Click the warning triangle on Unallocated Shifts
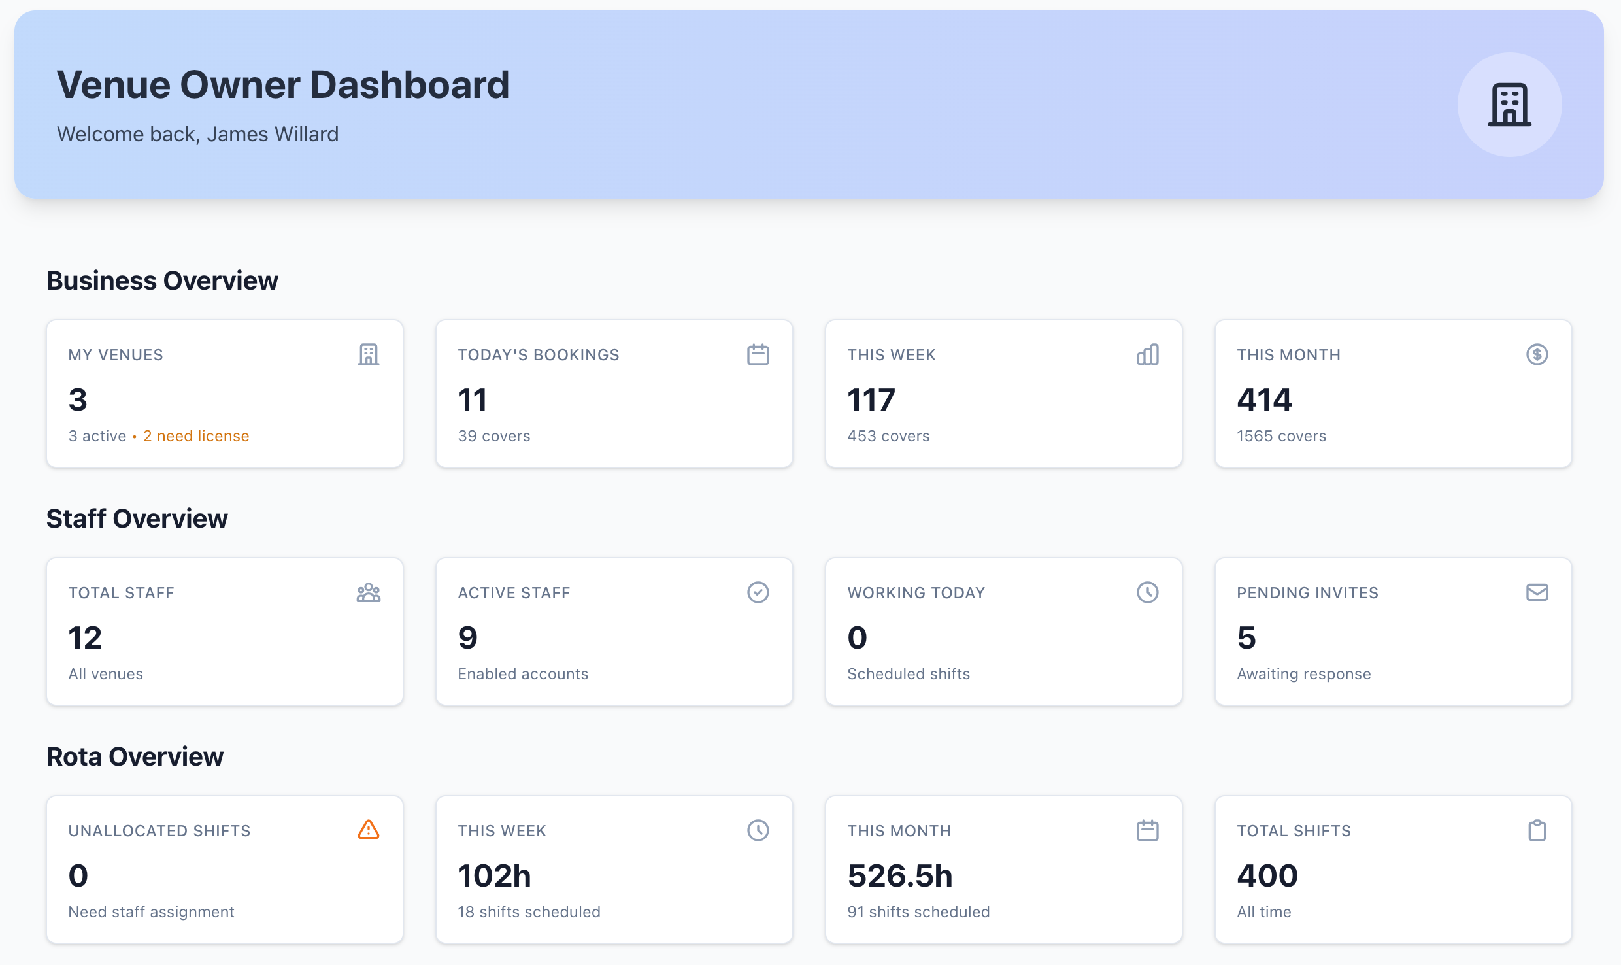Screen dimensions: 1621x965 point(369,830)
